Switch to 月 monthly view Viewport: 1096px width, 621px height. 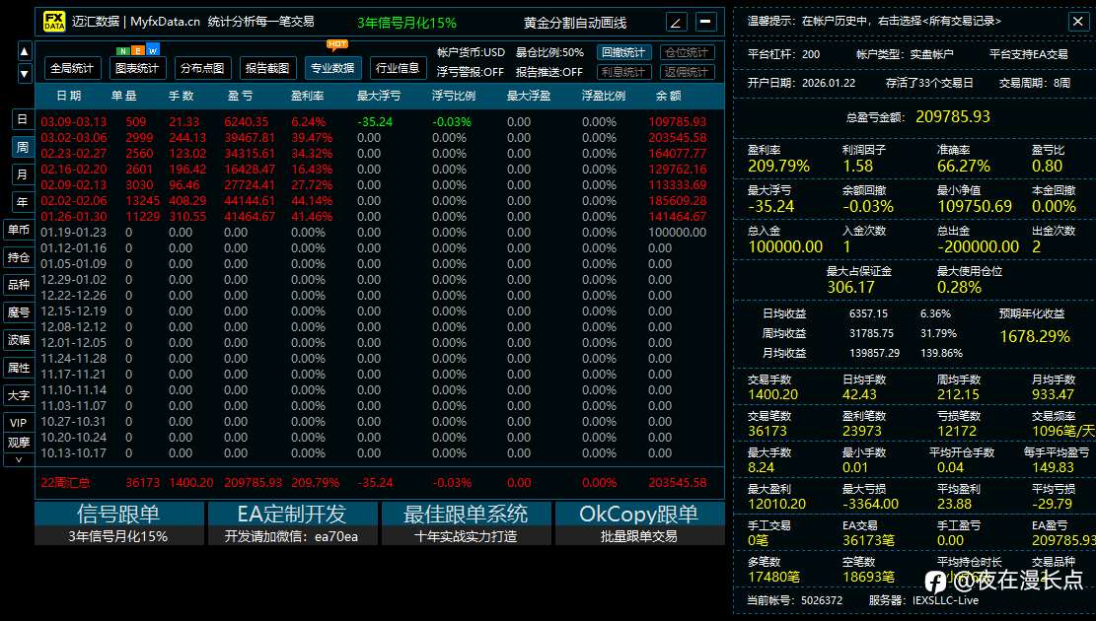tap(23, 174)
